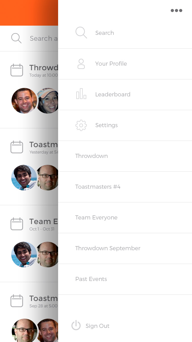Open the Leaderboard bar chart icon
The width and height of the screenshot is (192, 342).
click(x=81, y=94)
